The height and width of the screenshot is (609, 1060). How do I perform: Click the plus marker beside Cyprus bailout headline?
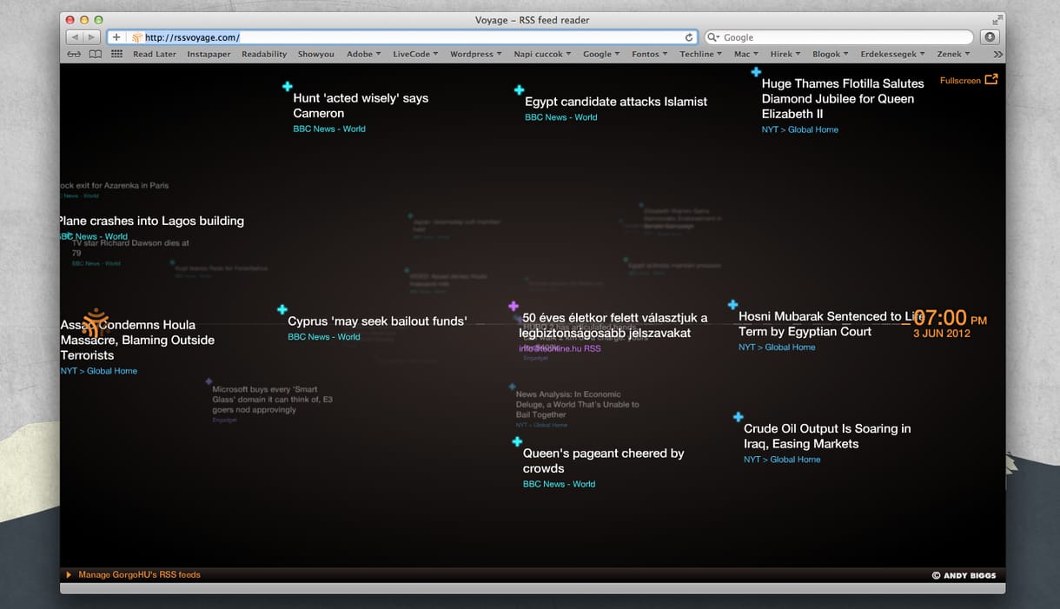(282, 309)
